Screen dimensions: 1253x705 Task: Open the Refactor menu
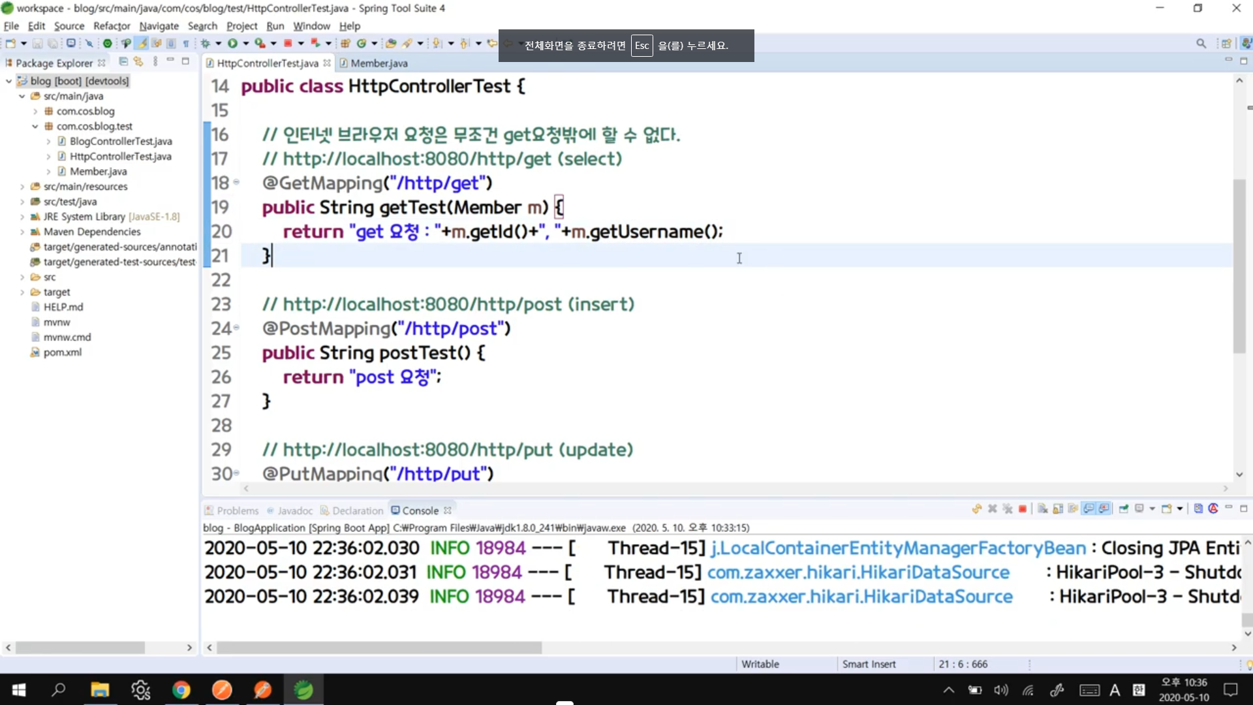pos(112,26)
